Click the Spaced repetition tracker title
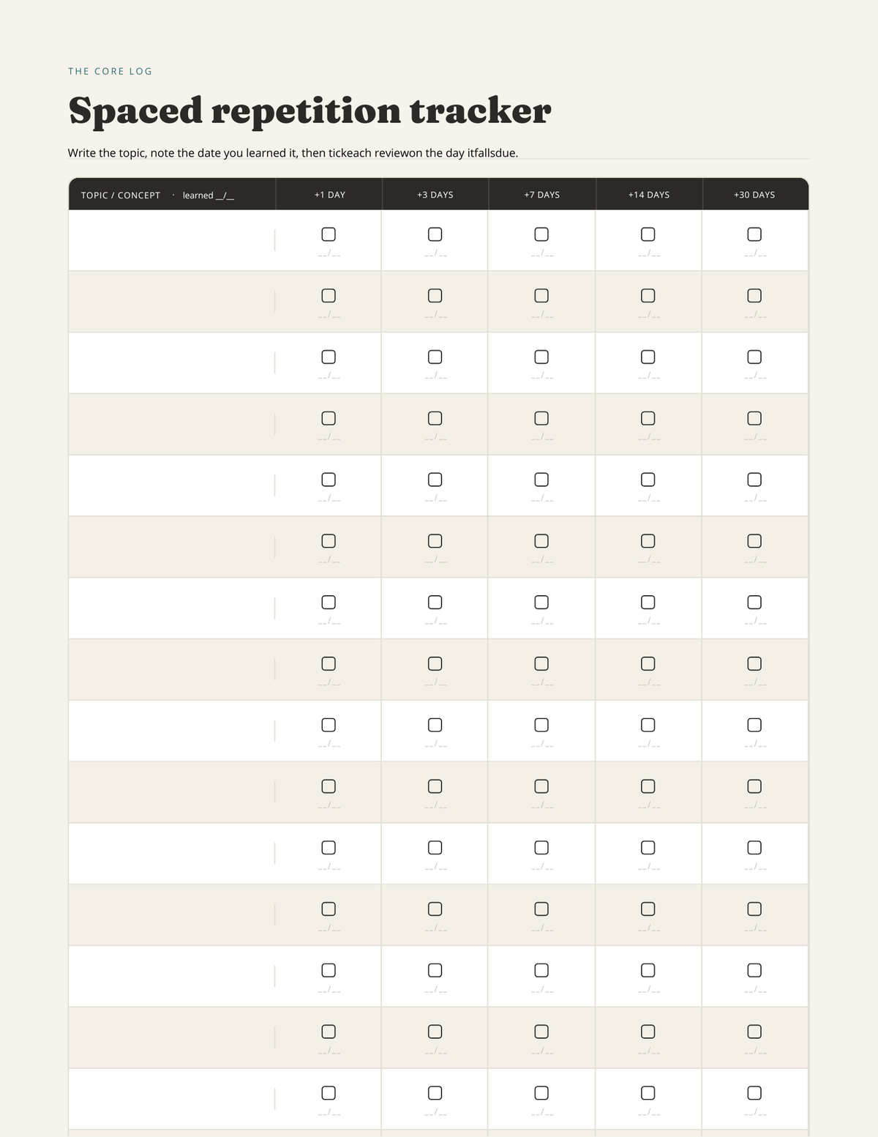The width and height of the screenshot is (878, 1137). (x=309, y=111)
